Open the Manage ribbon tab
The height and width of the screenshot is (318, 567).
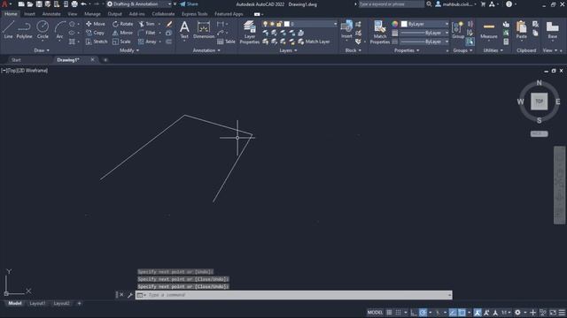point(92,14)
